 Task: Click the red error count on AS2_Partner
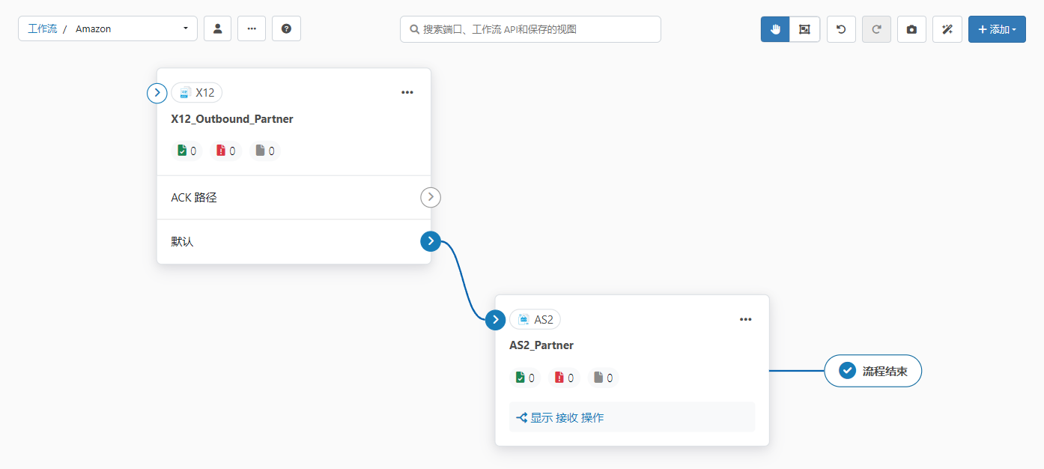click(564, 378)
